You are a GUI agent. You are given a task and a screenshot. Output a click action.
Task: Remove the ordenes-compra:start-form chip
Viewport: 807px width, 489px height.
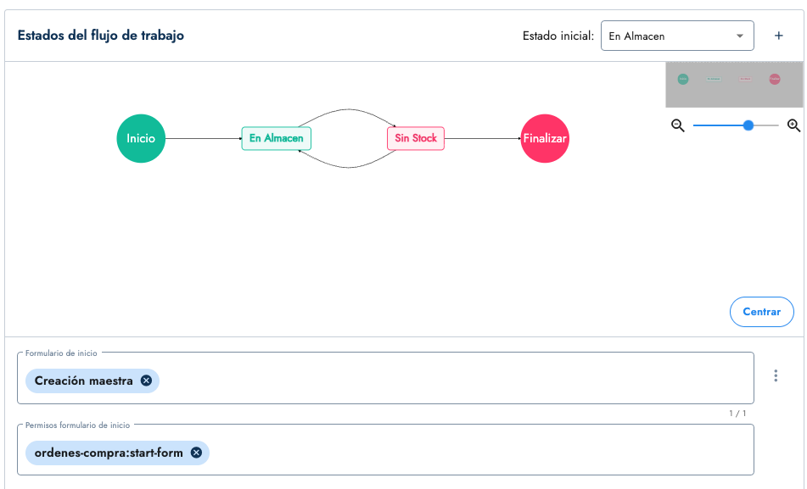[196, 453]
